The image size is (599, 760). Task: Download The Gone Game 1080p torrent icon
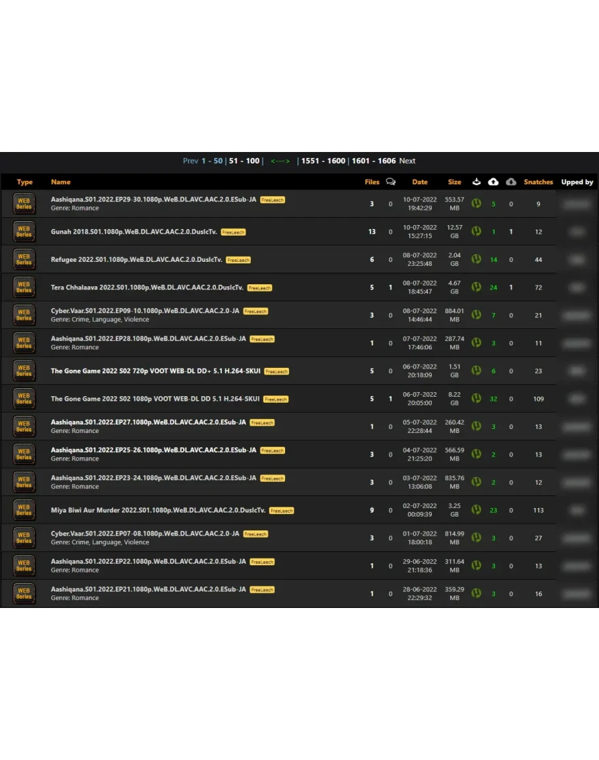tap(476, 399)
